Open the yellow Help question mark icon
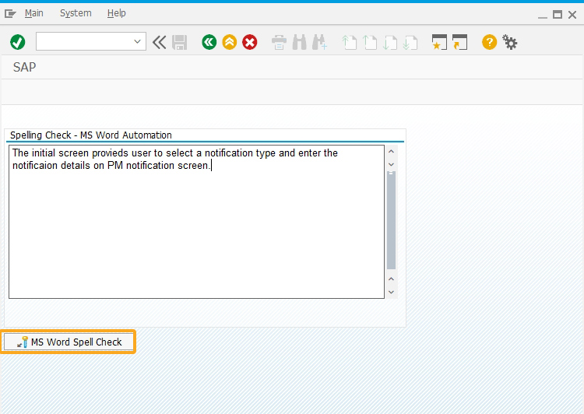 (489, 42)
